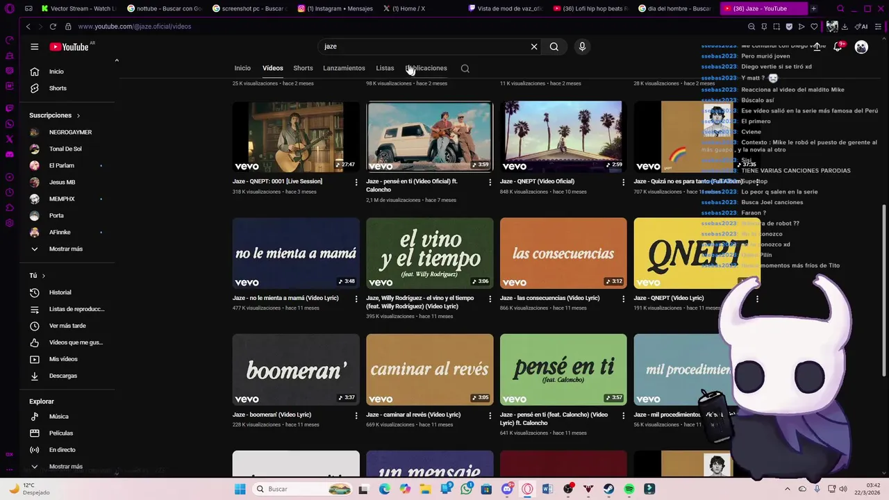Expand Mostrar más under Suscripciones
889x500 pixels.
(x=67, y=249)
